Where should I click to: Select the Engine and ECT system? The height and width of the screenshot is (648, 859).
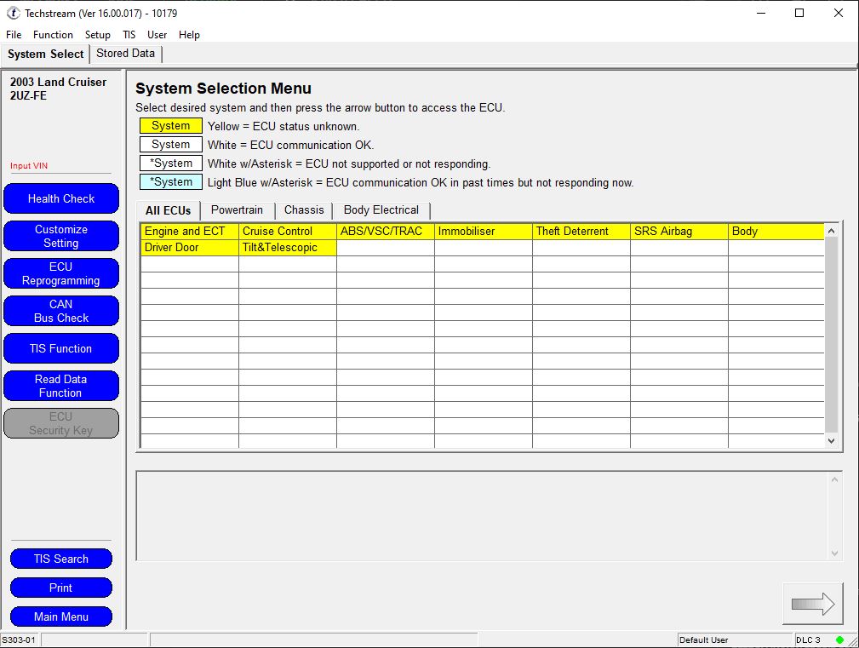pos(190,231)
